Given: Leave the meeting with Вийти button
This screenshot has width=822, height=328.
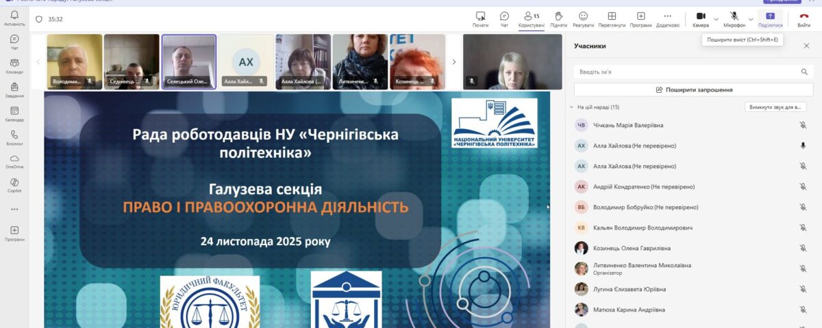Looking at the screenshot, I should pos(804,16).
